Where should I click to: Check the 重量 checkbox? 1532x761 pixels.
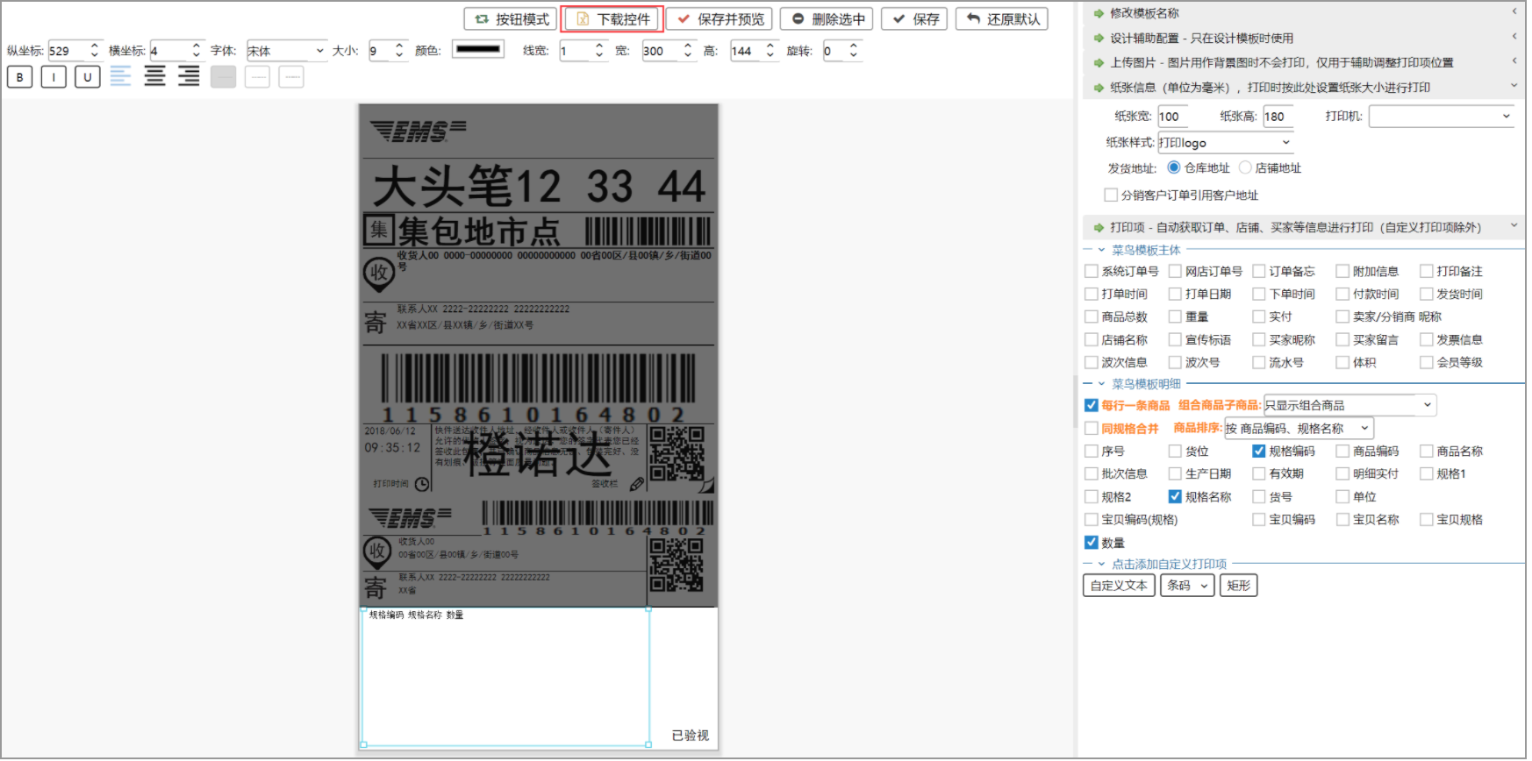coord(1175,316)
